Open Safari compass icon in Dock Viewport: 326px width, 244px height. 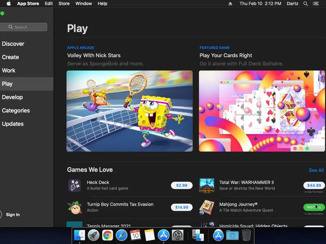point(121,235)
